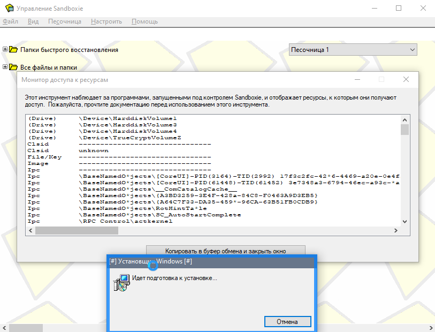
Task: Open the Вид menu
Action: tap(33, 21)
